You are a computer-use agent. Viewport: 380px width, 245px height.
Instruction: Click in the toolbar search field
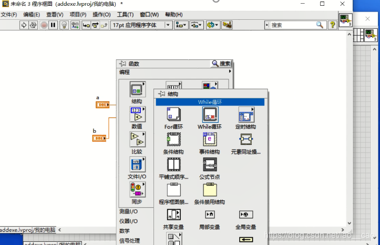[293, 25]
